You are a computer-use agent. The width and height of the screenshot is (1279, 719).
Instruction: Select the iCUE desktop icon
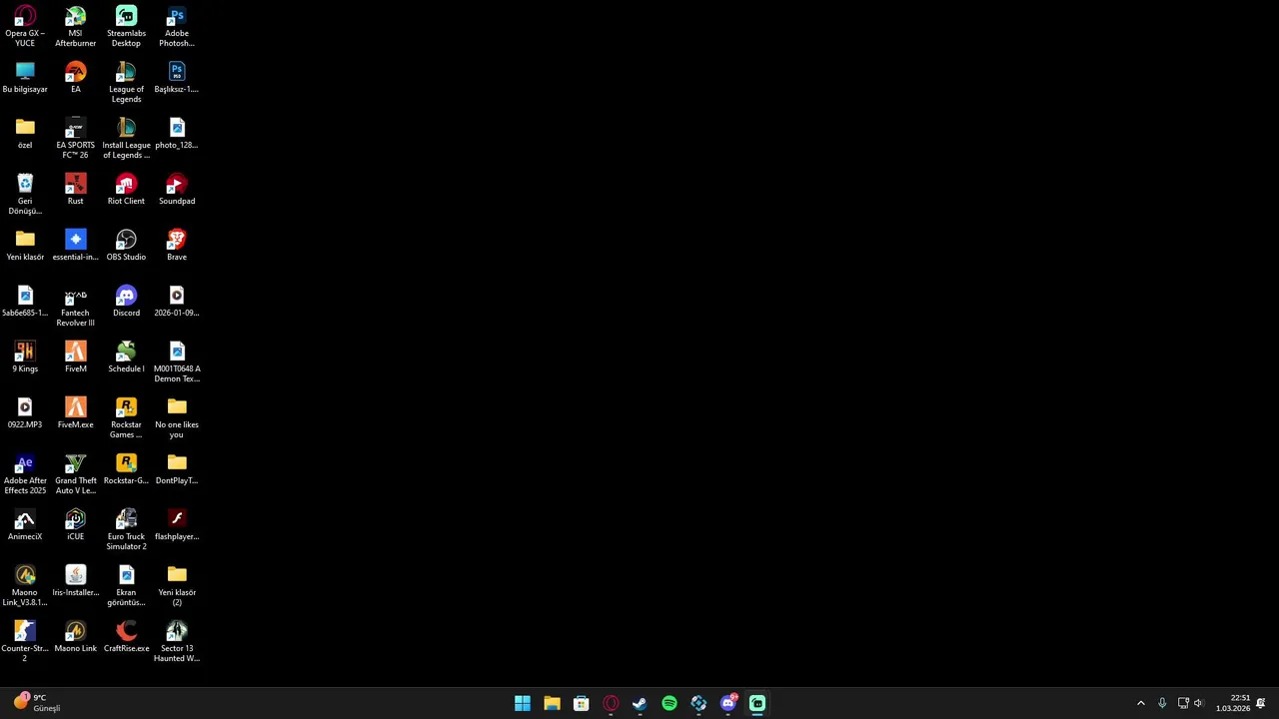tap(76, 525)
